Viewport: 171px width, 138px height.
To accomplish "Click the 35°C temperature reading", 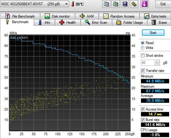I will pyautogui.click(x=80, y=4).
